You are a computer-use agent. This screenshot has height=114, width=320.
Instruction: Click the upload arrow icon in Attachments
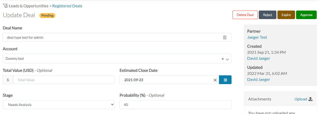pos(310,99)
